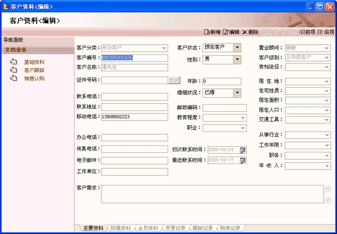Viewport: 337px width, 234px height.
Task: Open 基础资料 in the navigation panel
Action: [x=34, y=62]
